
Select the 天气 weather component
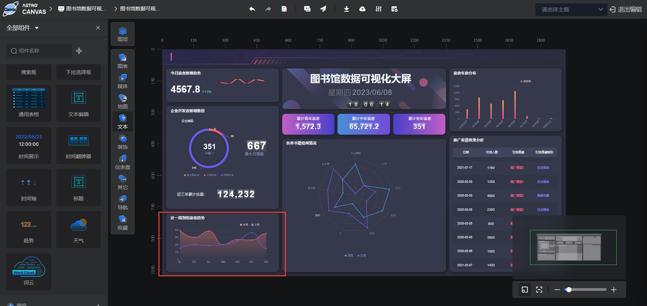click(x=79, y=230)
